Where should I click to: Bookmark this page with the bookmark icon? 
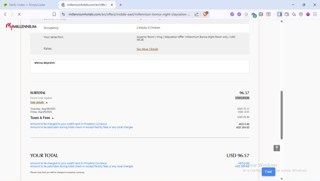[54, 15]
